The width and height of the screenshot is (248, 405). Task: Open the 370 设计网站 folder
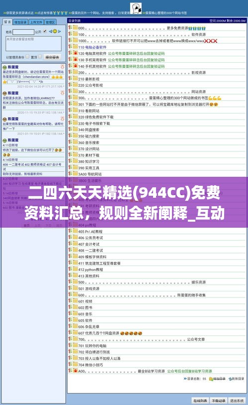[88, 149]
